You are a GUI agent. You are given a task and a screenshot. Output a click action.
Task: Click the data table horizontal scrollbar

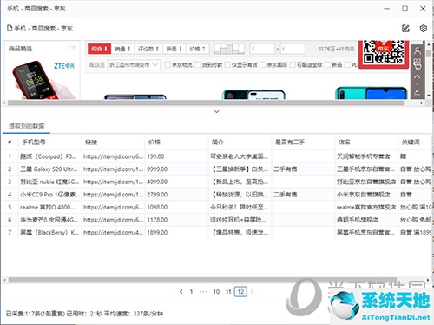(x=202, y=280)
